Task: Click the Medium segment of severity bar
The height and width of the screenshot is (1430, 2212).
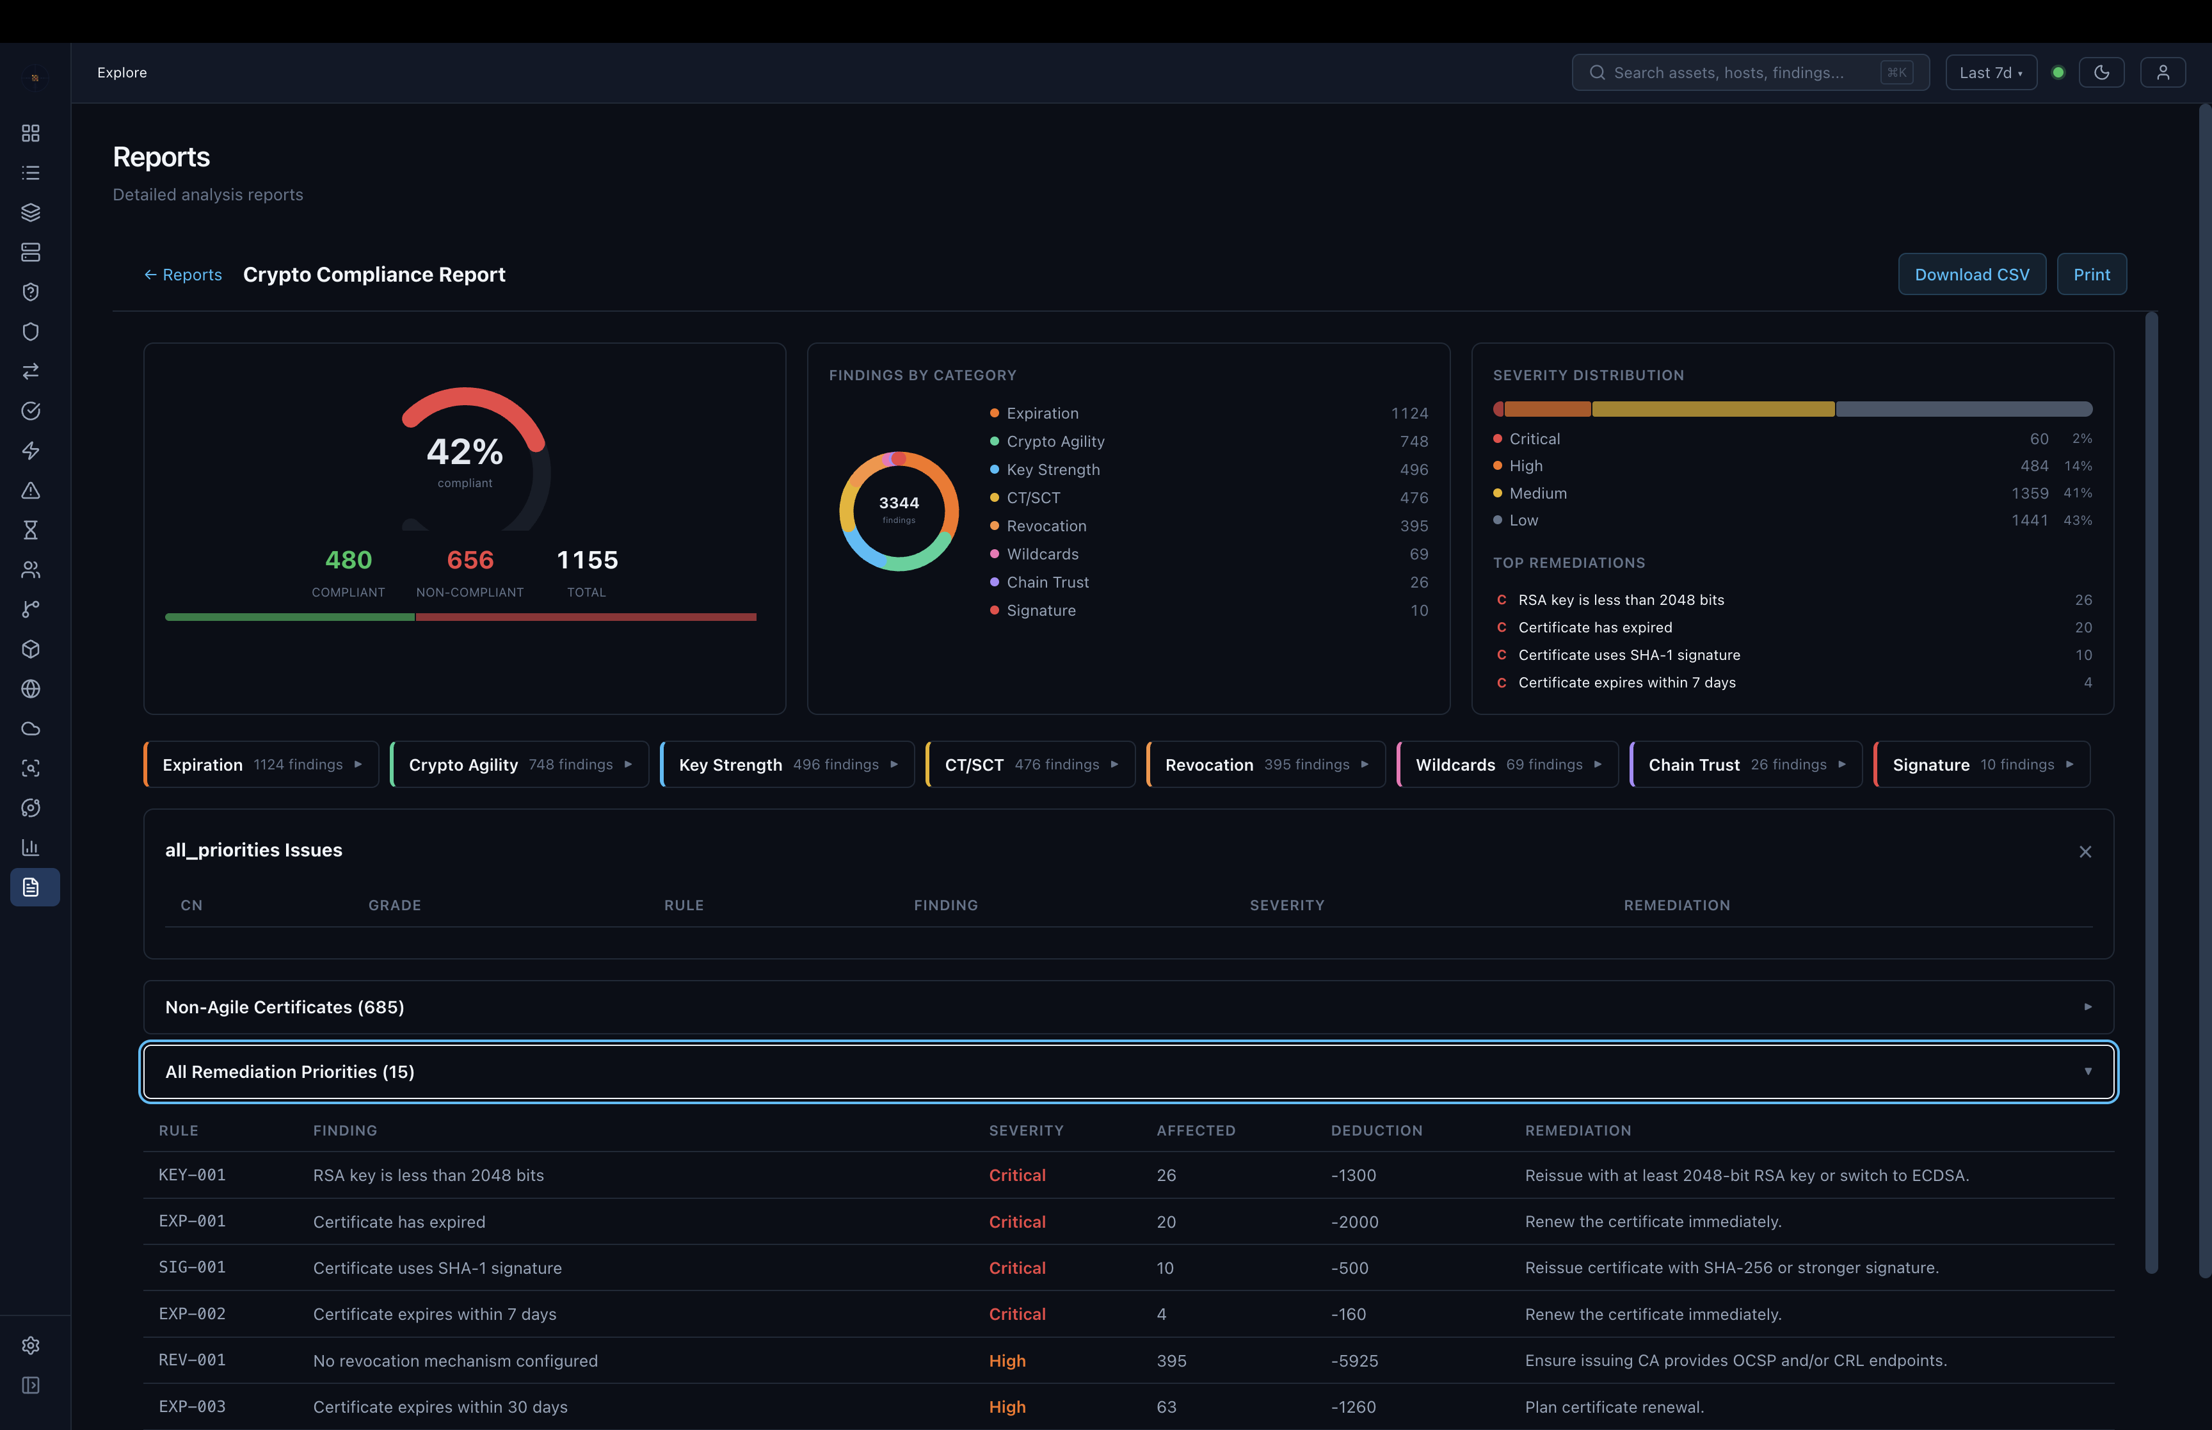Action: [1713, 410]
